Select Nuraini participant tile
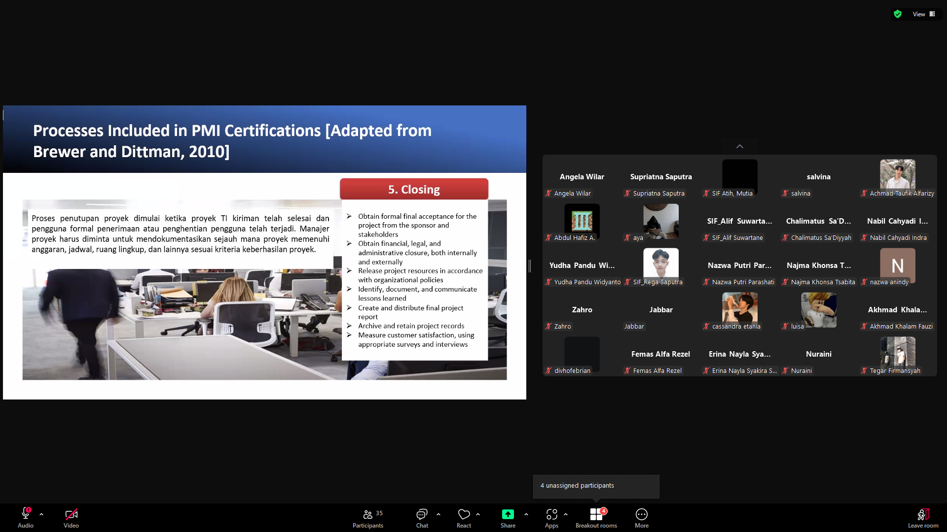This screenshot has height=532, width=947. (819, 354)
